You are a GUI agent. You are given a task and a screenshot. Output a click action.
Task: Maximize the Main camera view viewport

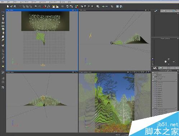(148, 72)
